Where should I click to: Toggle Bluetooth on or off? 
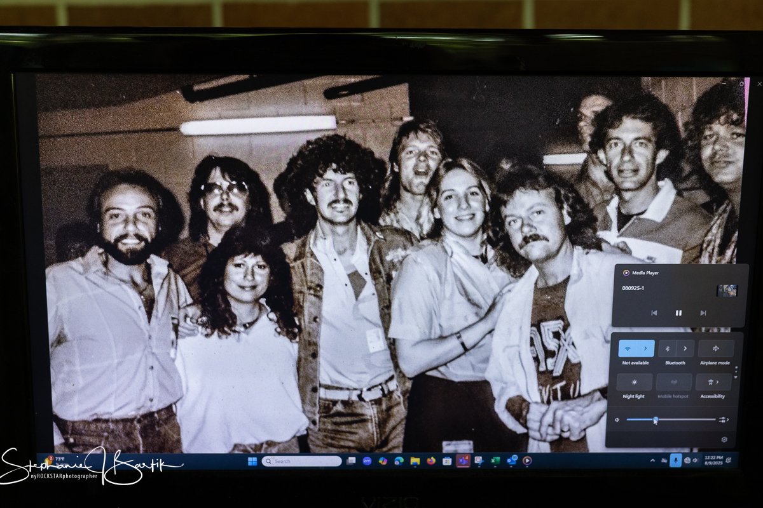click(668, 349)
